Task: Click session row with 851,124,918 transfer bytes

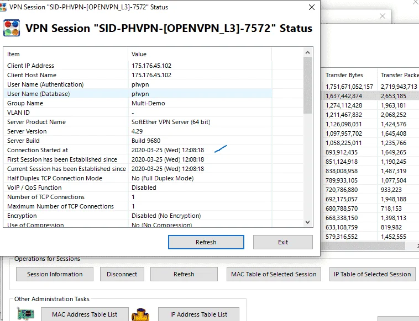Action: 370,162
